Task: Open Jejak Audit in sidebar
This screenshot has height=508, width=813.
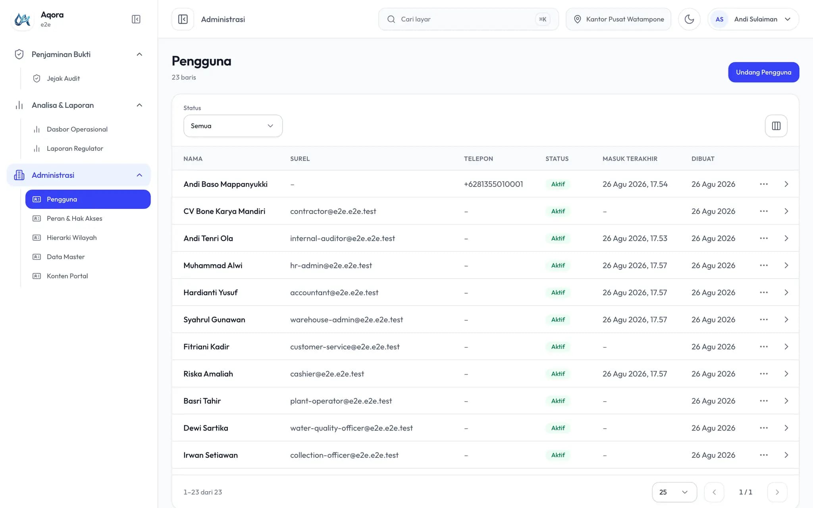Action: 88,79
